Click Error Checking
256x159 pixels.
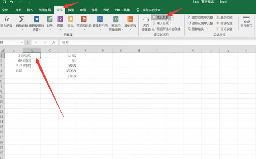(x=224, y=23)
